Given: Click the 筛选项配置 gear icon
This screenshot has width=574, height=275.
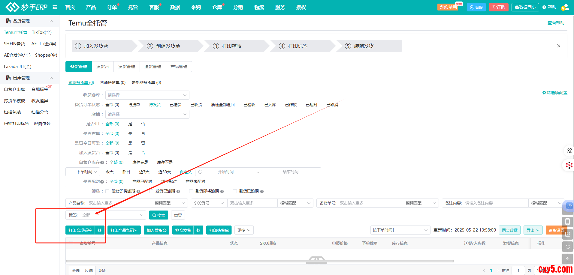Looking at the screenshot, I should point(544,93).
